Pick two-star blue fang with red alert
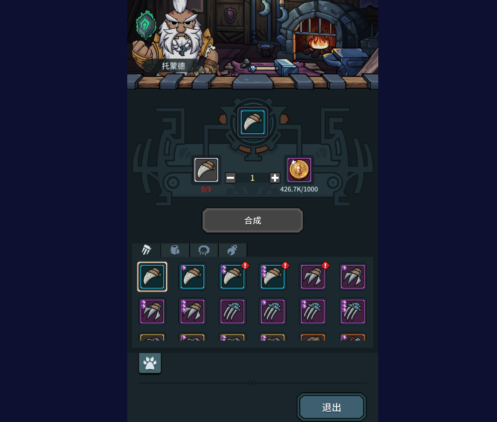 tap(232, 277)
